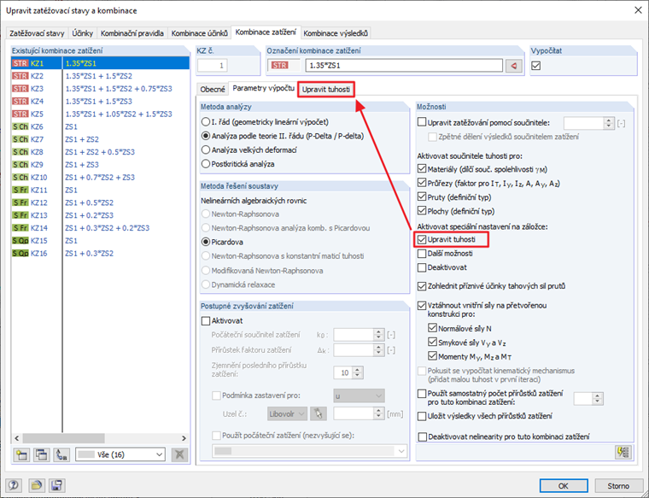Toggle the Upravit tuhosti checkbox
Viewport: 649px width, 498px height.
tap(422, 239)
